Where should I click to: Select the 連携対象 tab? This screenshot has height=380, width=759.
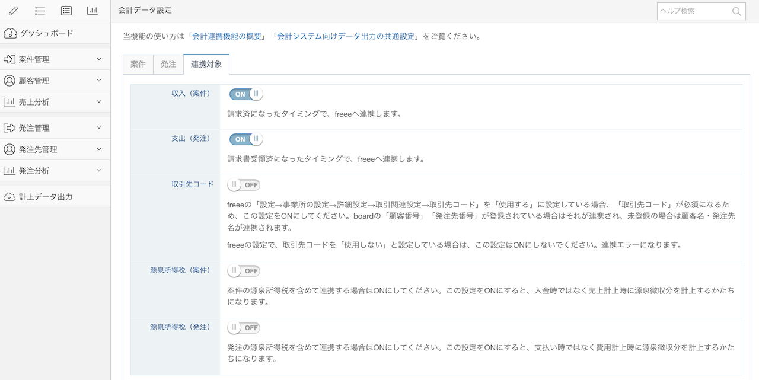tap(206, 65)
